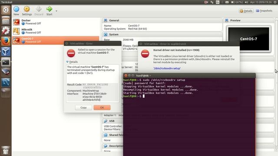Click the error icon in VirtualBox Error dialog
The height and width of the screenshot is (156, 278).
point(71,53)
